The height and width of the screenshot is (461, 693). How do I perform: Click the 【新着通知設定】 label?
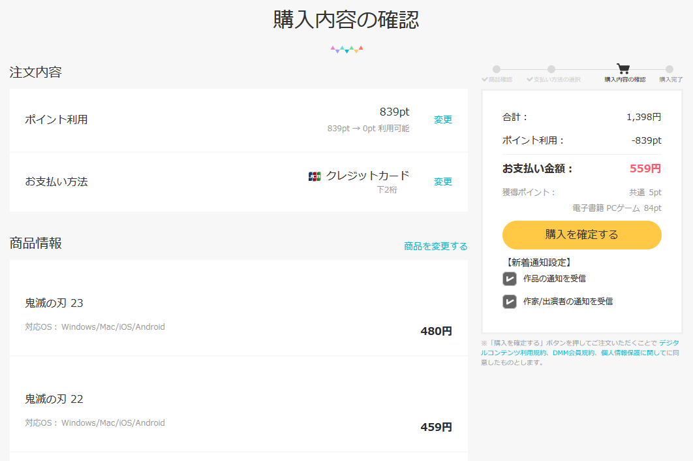pyautogui.click(x=538, y=262)
